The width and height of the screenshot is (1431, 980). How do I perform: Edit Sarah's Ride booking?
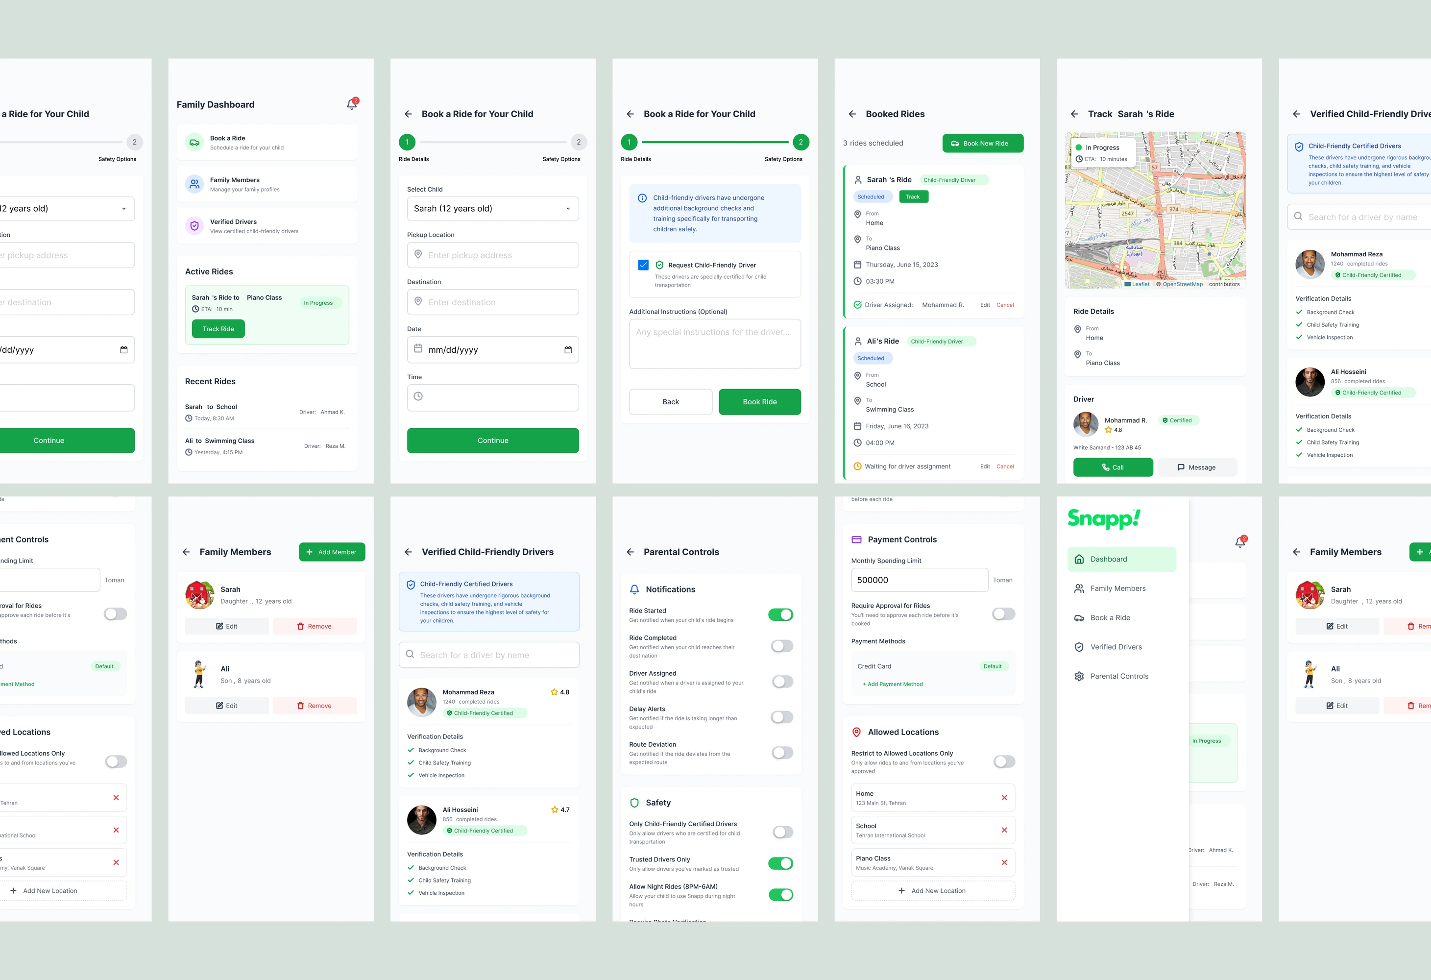click(x=985, y=305)
